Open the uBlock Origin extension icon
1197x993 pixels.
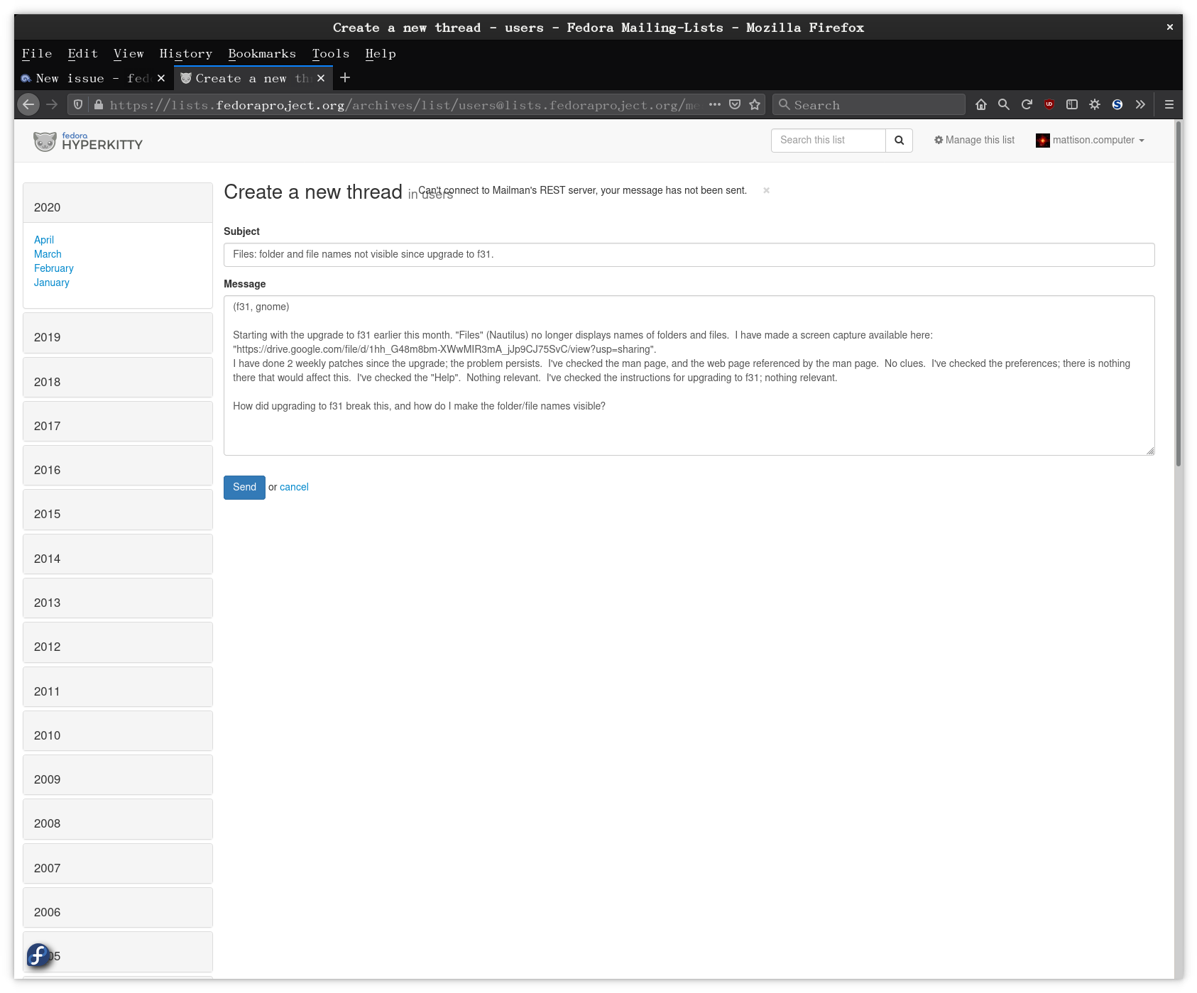pyautogui.click(x=1049, y=104)
